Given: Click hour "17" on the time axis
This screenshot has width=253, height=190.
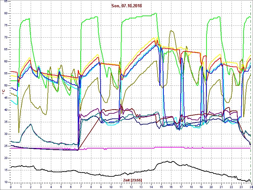Looking at the screenshot, I should 181,187.
